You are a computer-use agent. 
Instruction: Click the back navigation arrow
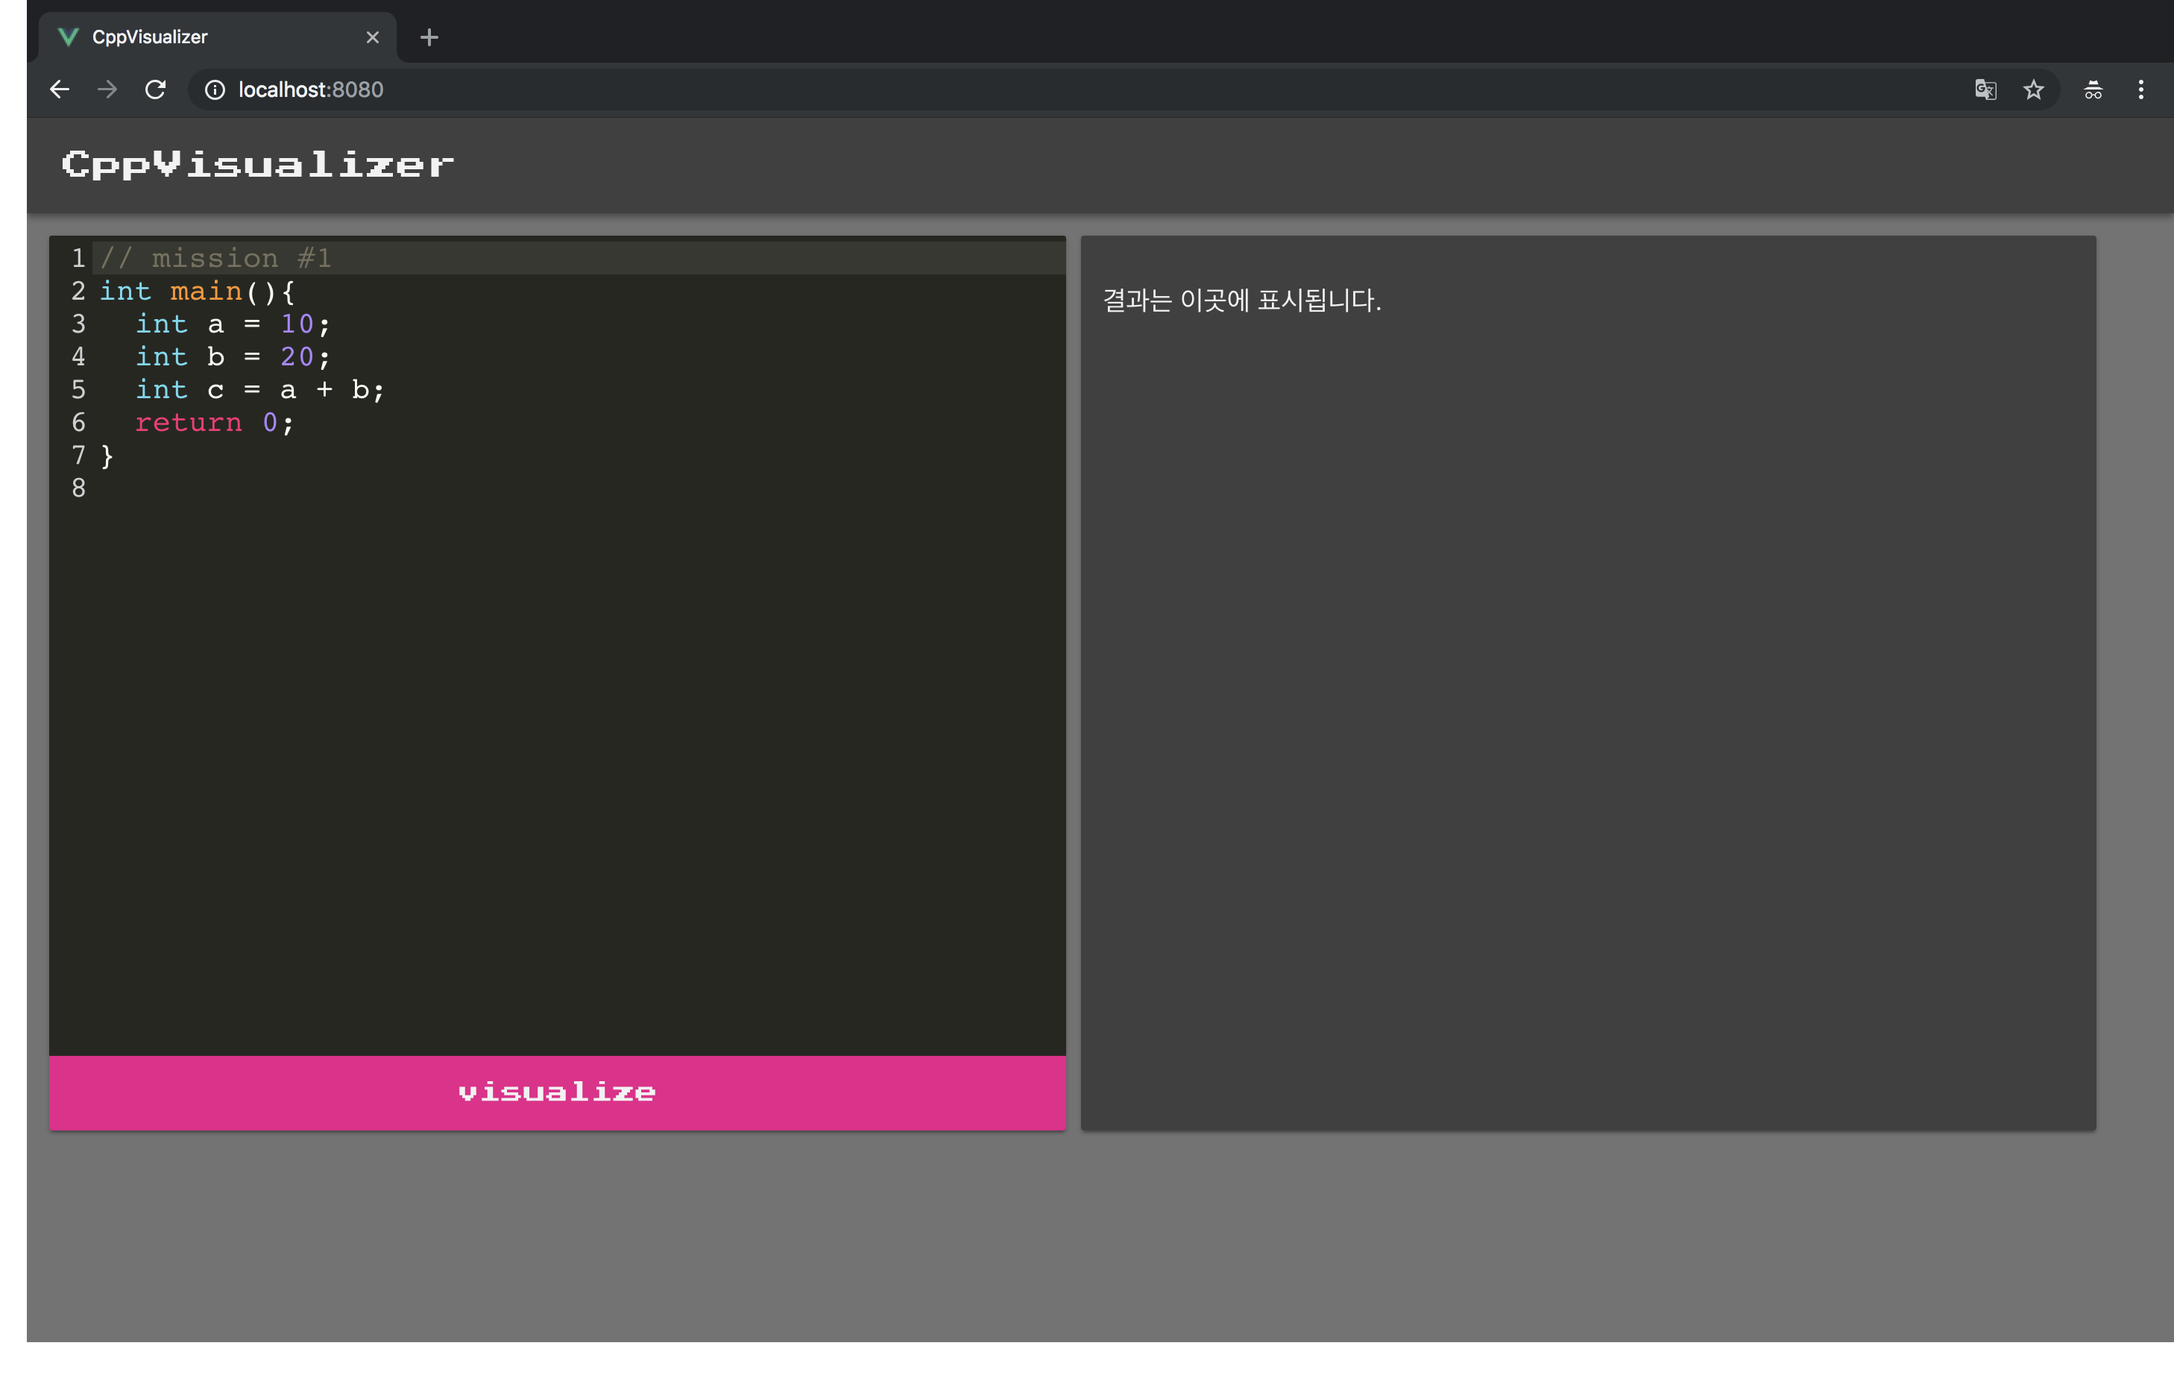pyautogui.click(x=59, y=89)
